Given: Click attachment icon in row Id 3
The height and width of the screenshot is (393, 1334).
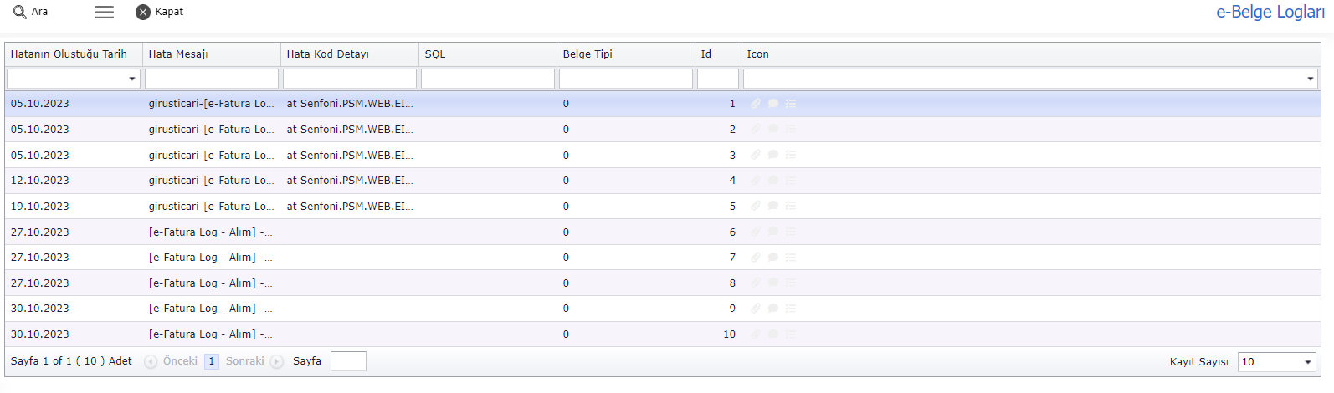Looking at the screenshot, I should pyautogui.click(x=756, y=155).
